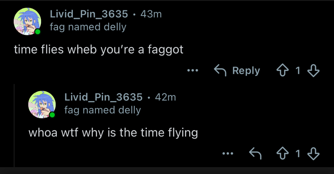Click the user flair under the 42m username
Viewport: 334px width, 174px height.
pyautogui.click(x=102, y=110)
